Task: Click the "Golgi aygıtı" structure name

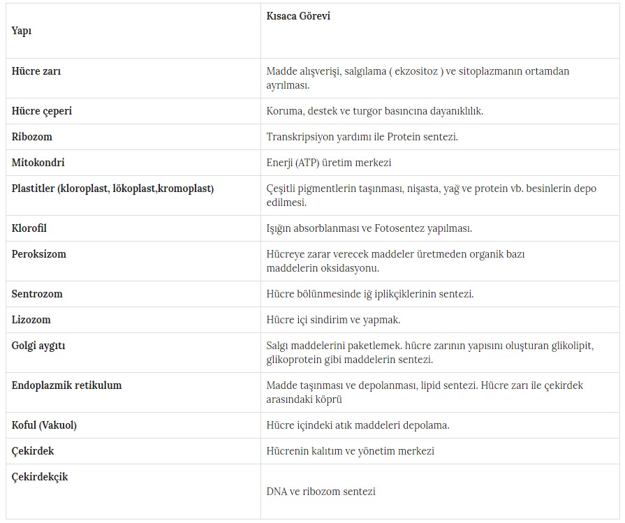Action: 38,346
